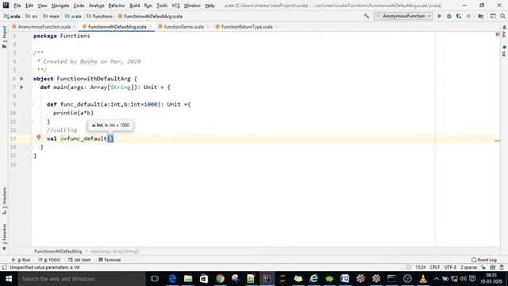Click the tool windows quick-access icon in status bar
The width and height of the screenshot is (508, 286).
pos(4,268)
